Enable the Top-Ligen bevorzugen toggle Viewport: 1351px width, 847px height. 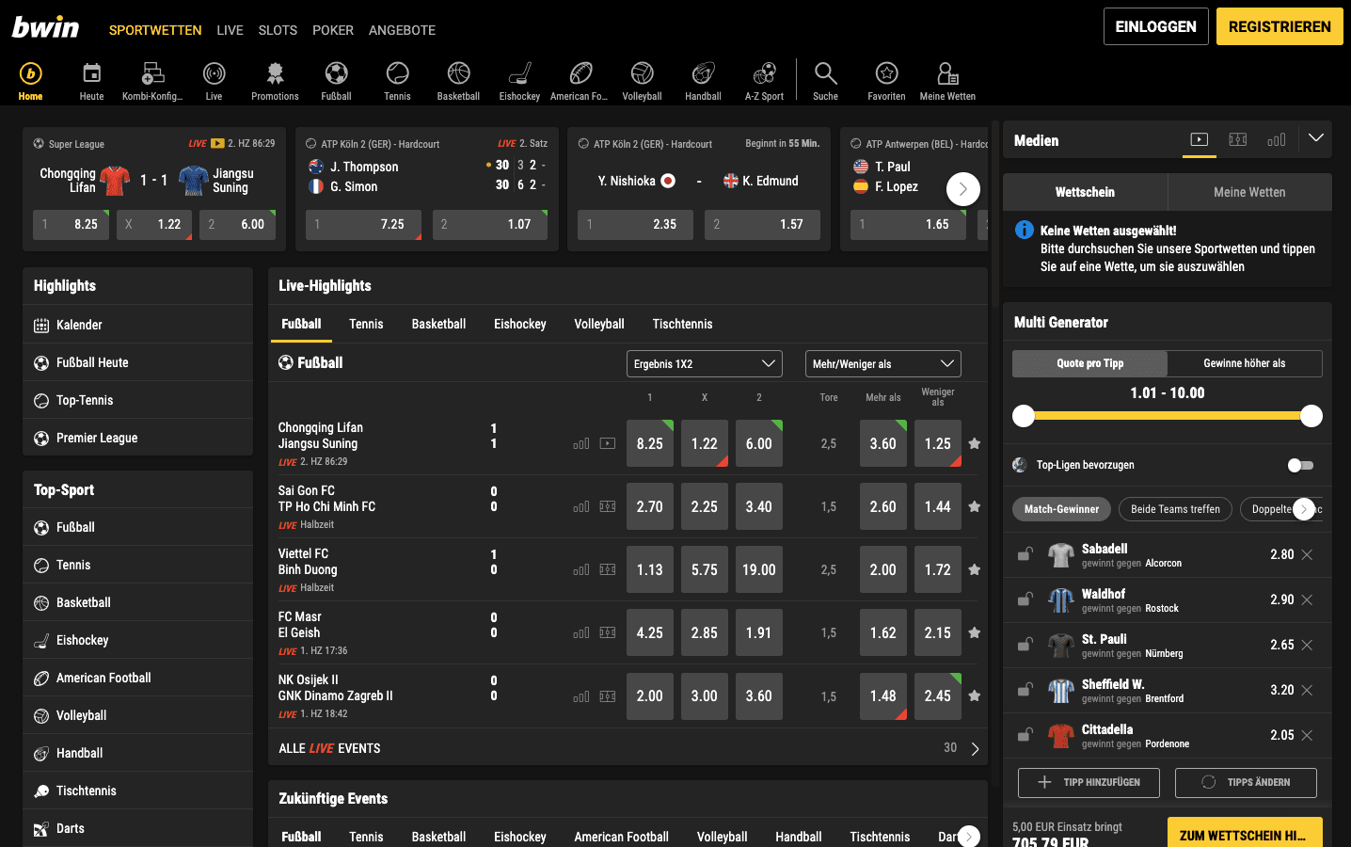[x=1301, y=464]
